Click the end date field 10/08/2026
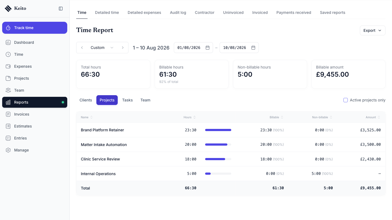This screenshot has width=392, height=220. point(239,48)
